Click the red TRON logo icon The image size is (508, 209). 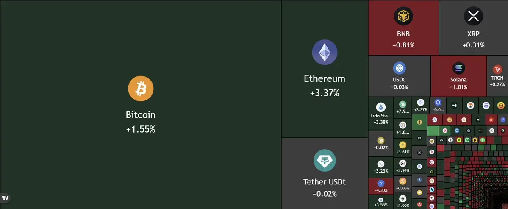[497, 70]
